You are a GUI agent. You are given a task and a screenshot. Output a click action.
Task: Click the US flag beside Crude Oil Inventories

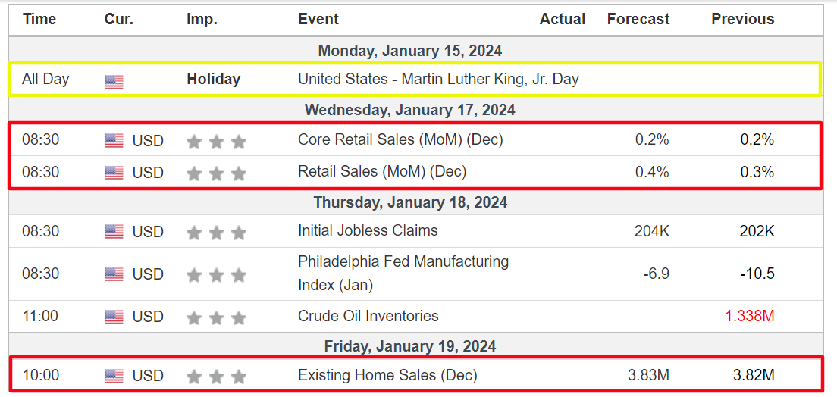point(114,317)
